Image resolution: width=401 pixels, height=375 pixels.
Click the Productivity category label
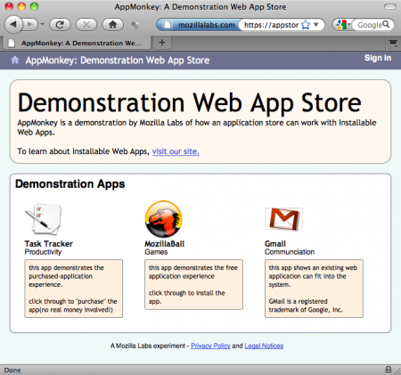click(x=43, y=252)
